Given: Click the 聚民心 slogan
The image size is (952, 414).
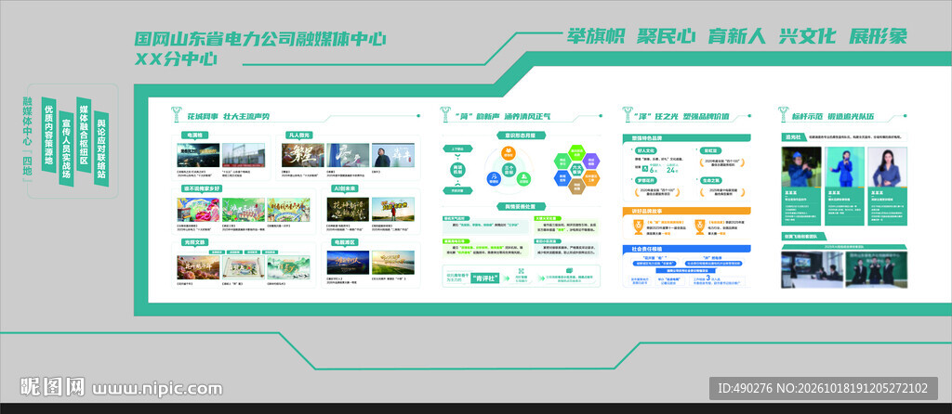Looking at the screenshot, I should tap(666, 36).
